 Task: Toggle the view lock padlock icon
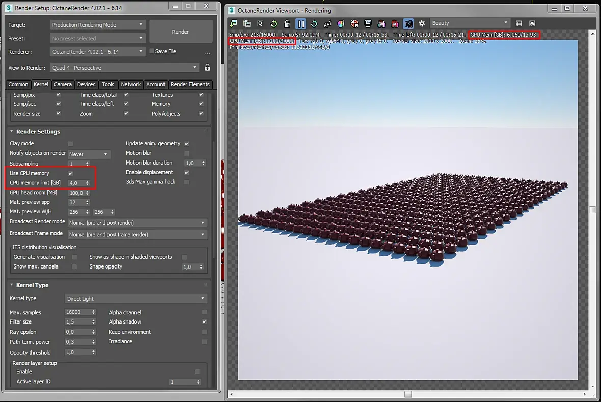[207, 68]
